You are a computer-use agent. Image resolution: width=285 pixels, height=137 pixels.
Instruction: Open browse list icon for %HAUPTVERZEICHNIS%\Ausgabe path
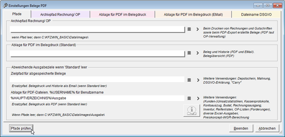[x=189, y=98]
